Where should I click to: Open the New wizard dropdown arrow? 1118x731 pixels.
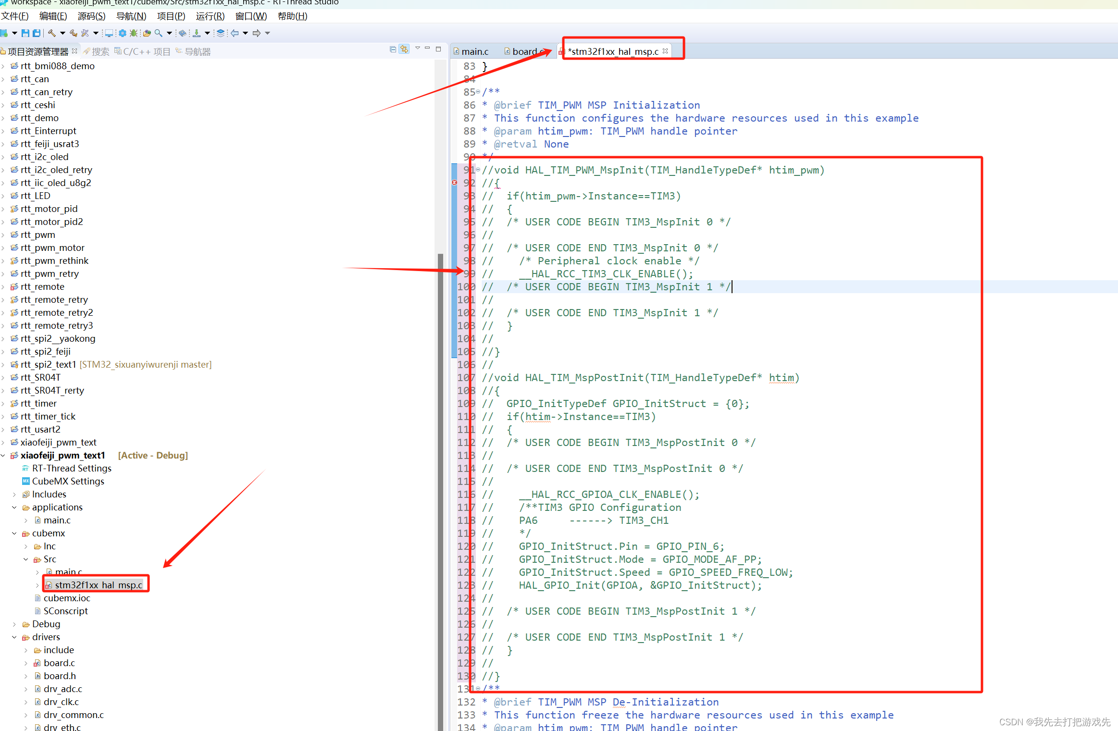tap(14, 33)
